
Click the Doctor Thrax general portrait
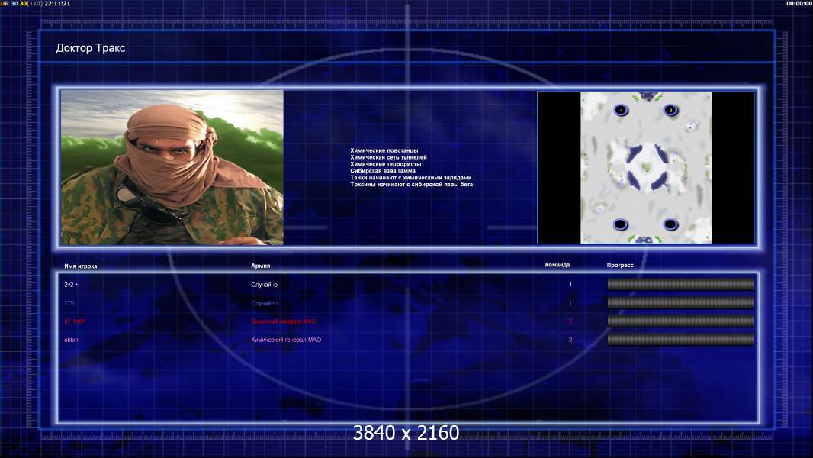click(172, 167)
